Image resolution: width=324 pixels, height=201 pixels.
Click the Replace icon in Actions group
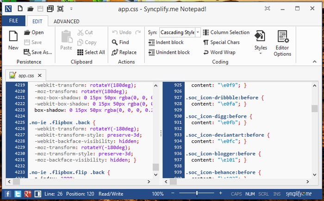(114, 52)
